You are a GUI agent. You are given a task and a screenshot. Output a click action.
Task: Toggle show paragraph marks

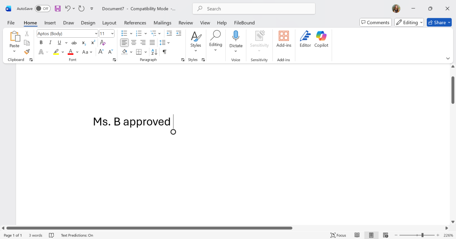(x=165, y=52)
